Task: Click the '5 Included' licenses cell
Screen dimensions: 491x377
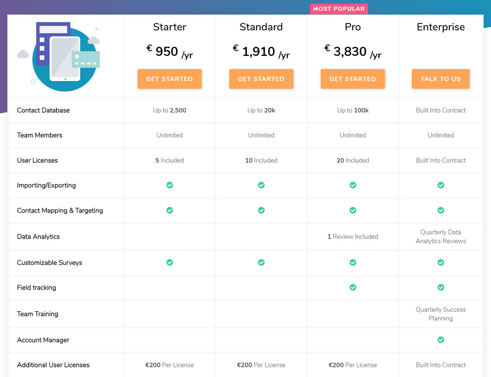Action: click(x=170, y=160)
